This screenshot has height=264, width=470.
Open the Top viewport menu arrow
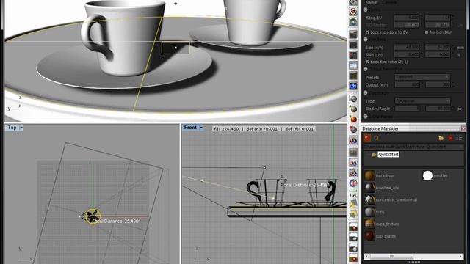point(21,128)
